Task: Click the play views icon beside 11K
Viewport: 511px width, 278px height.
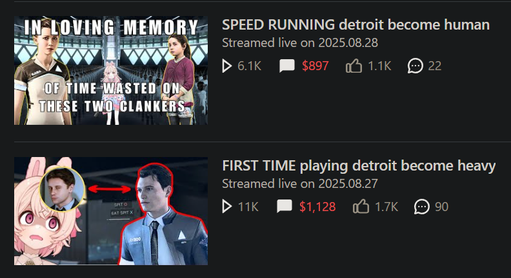Action: point(227,207)
